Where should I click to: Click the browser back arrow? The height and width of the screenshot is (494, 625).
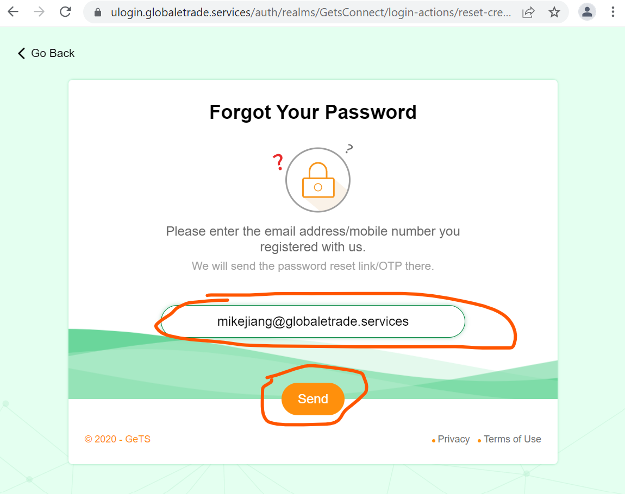(x=13, y=12)
